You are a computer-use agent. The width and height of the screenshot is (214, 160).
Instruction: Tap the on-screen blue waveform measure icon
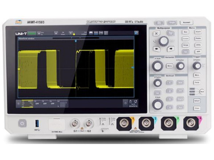click(x=96, y=33)
